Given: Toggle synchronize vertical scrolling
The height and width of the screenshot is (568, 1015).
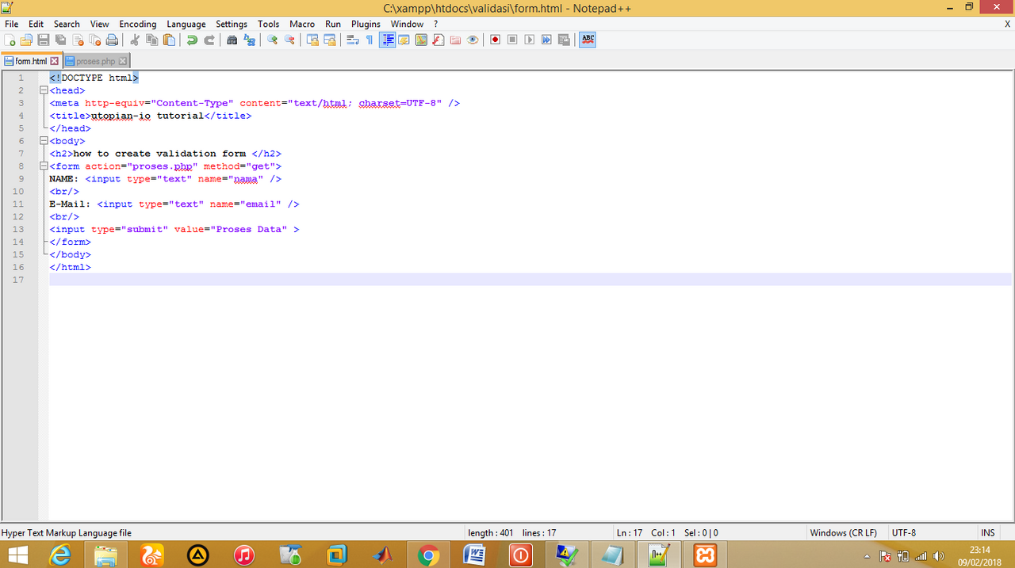Looking at the screenshot, I should tap(314, 39).
